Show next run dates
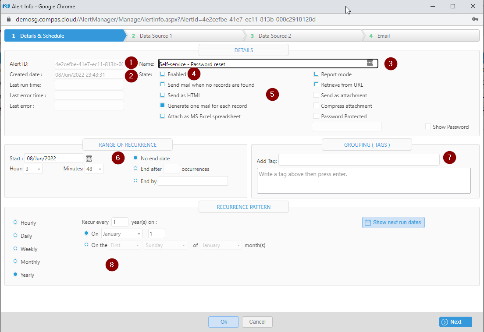Viewport: 484px width, 332px height. click(x=393, y=223)
